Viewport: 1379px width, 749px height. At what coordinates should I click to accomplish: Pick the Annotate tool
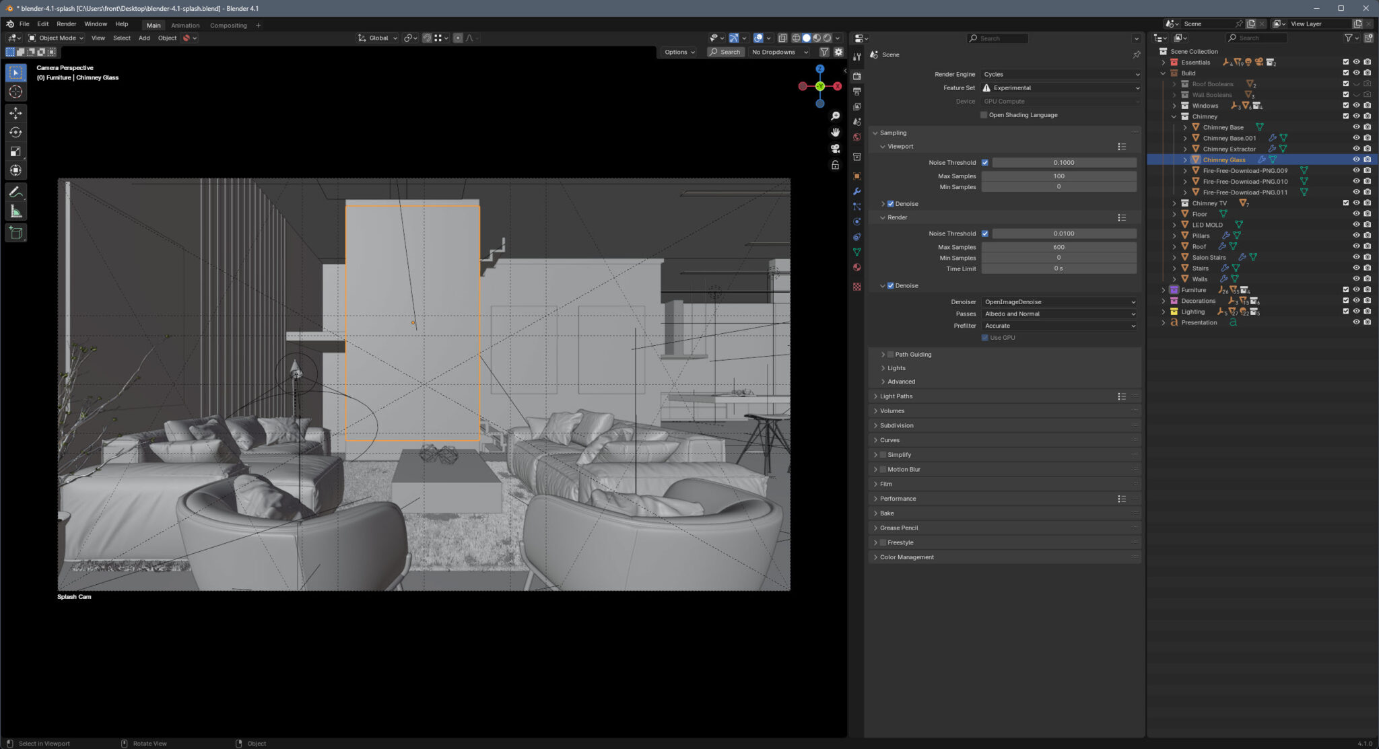point(16,192)
